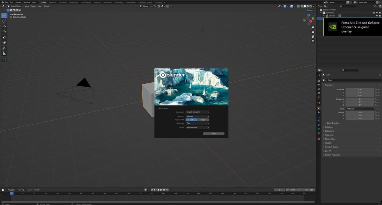Select the Move tool in the toolbar
382x205 pixels.
click(x=4, y=27)
